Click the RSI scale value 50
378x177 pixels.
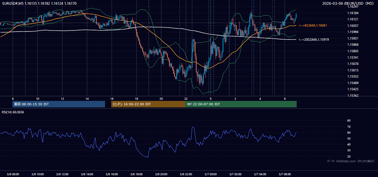pos(349,138)
